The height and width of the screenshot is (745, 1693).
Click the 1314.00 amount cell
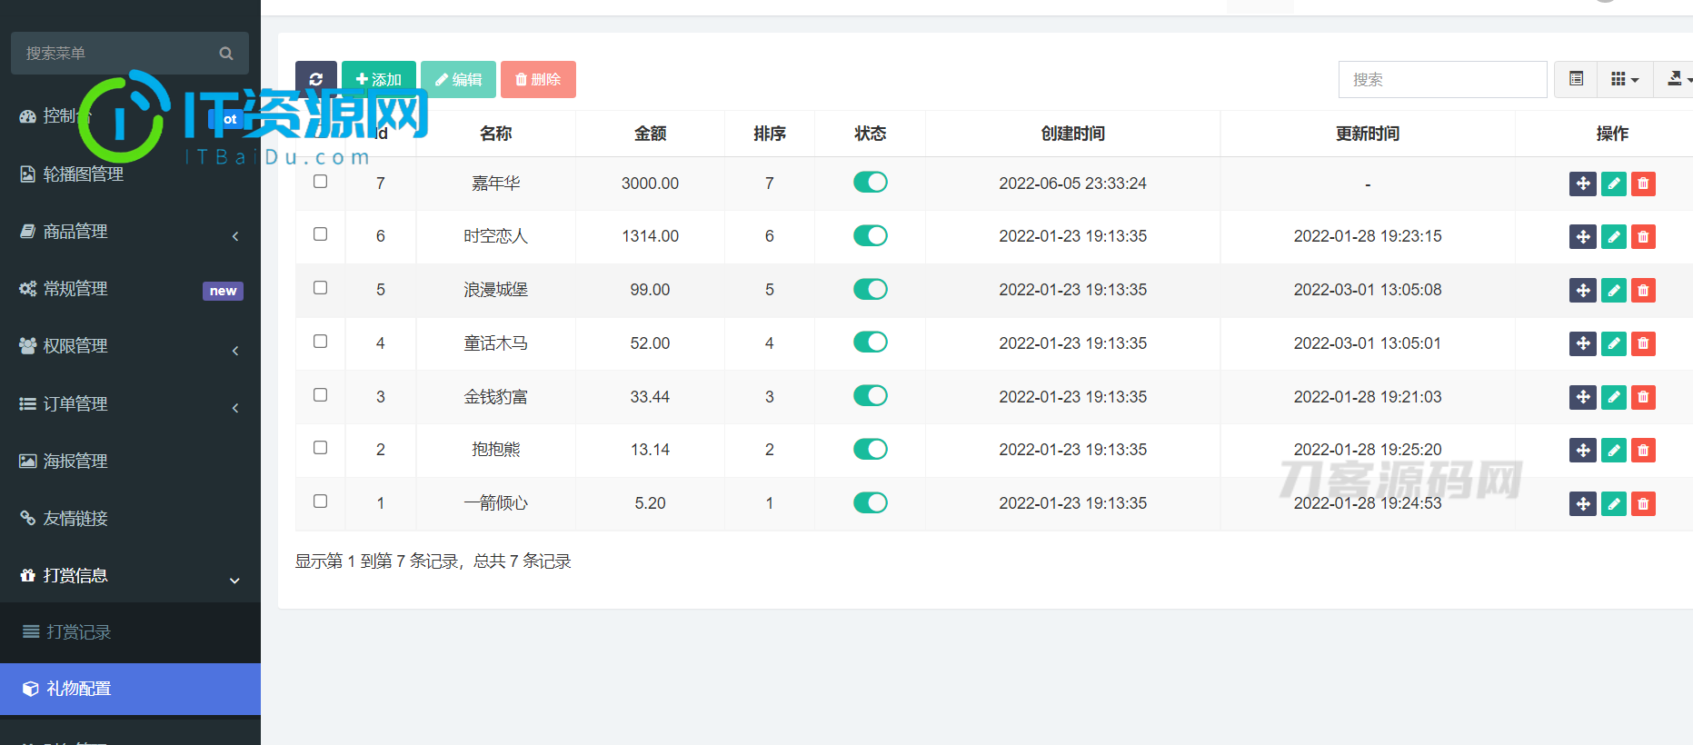(x=650, y=236)
